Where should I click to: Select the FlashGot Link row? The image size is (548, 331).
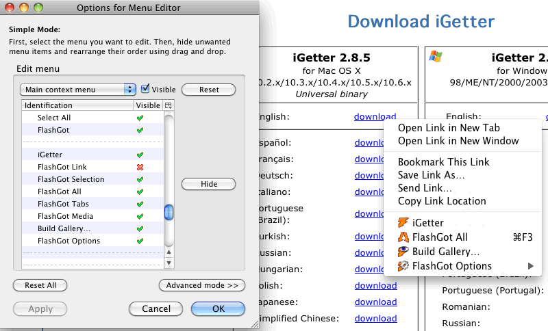coord(92,167)
